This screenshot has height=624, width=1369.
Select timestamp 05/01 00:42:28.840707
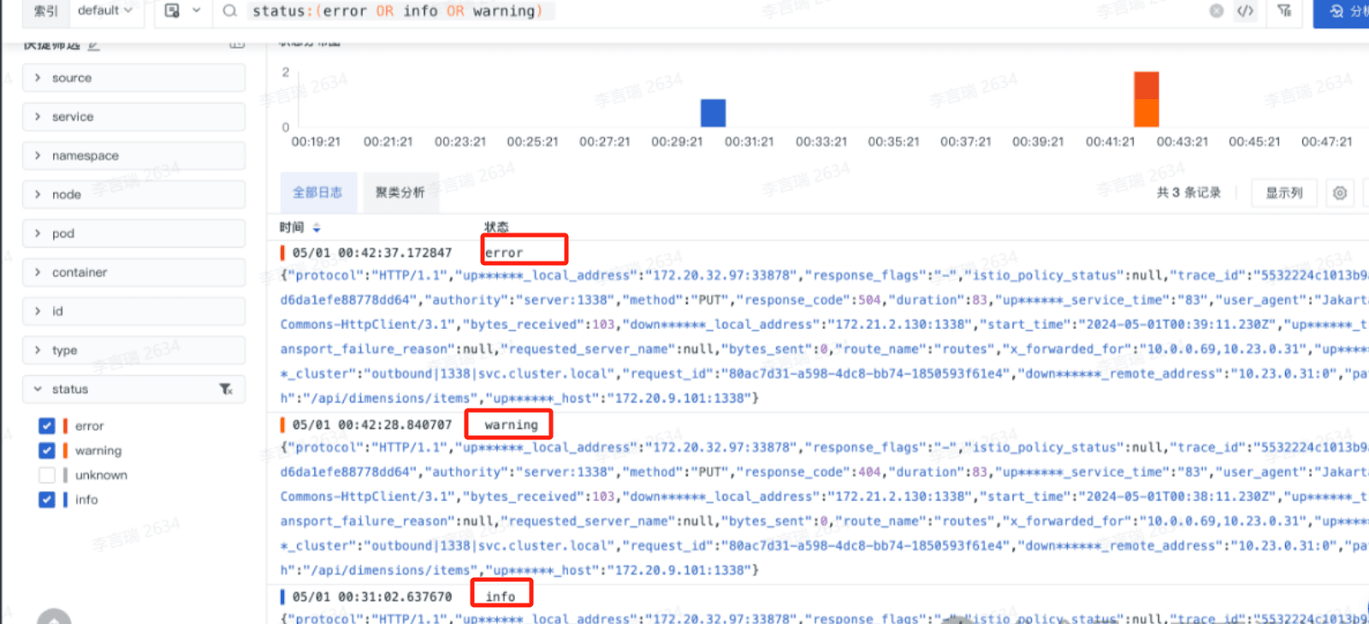(x=372, y=425)
